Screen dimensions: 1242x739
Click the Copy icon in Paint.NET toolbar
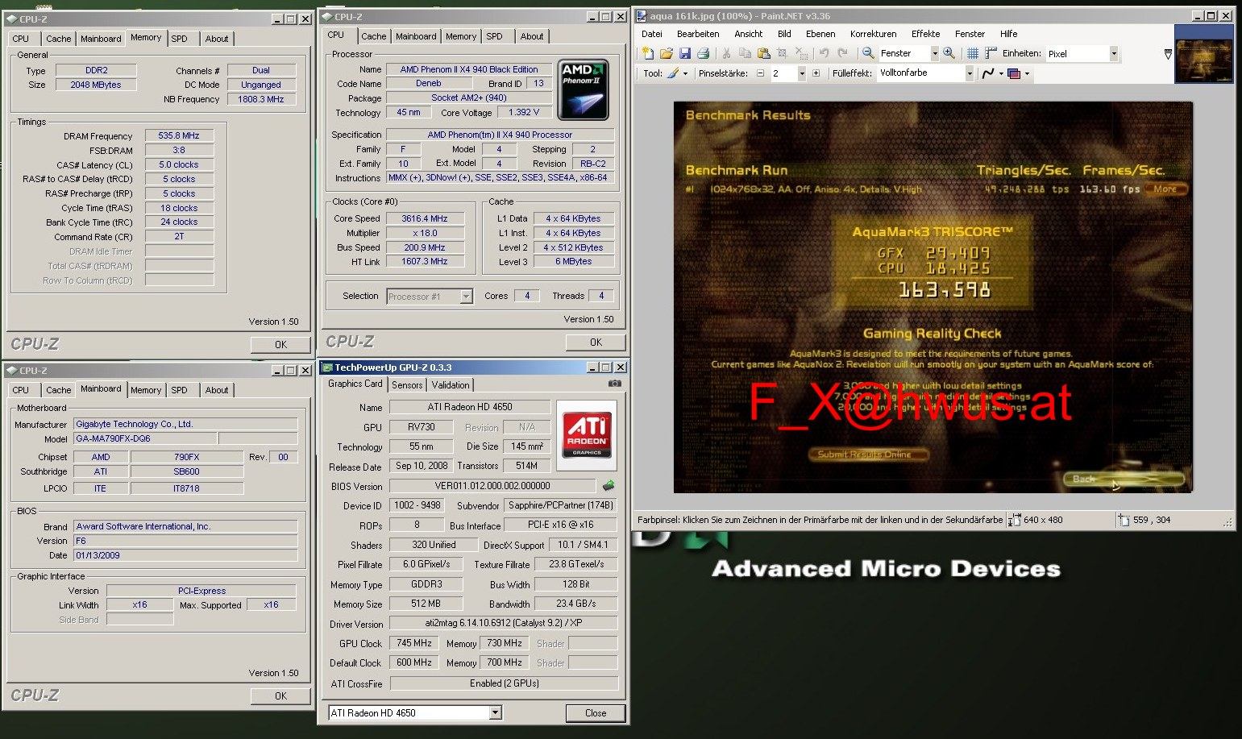[745, 53]
